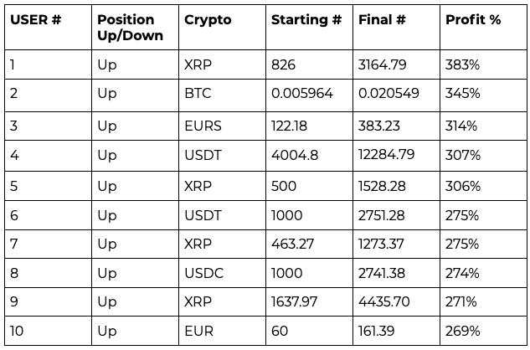Screen dimensions: 530x350
Task: Select the Crypto column header
Action: point(222,27)
